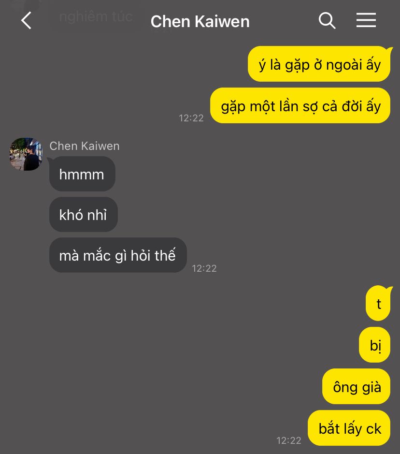Select the 'bắt lấy ck' message bubble

click(x=349, y=428)
